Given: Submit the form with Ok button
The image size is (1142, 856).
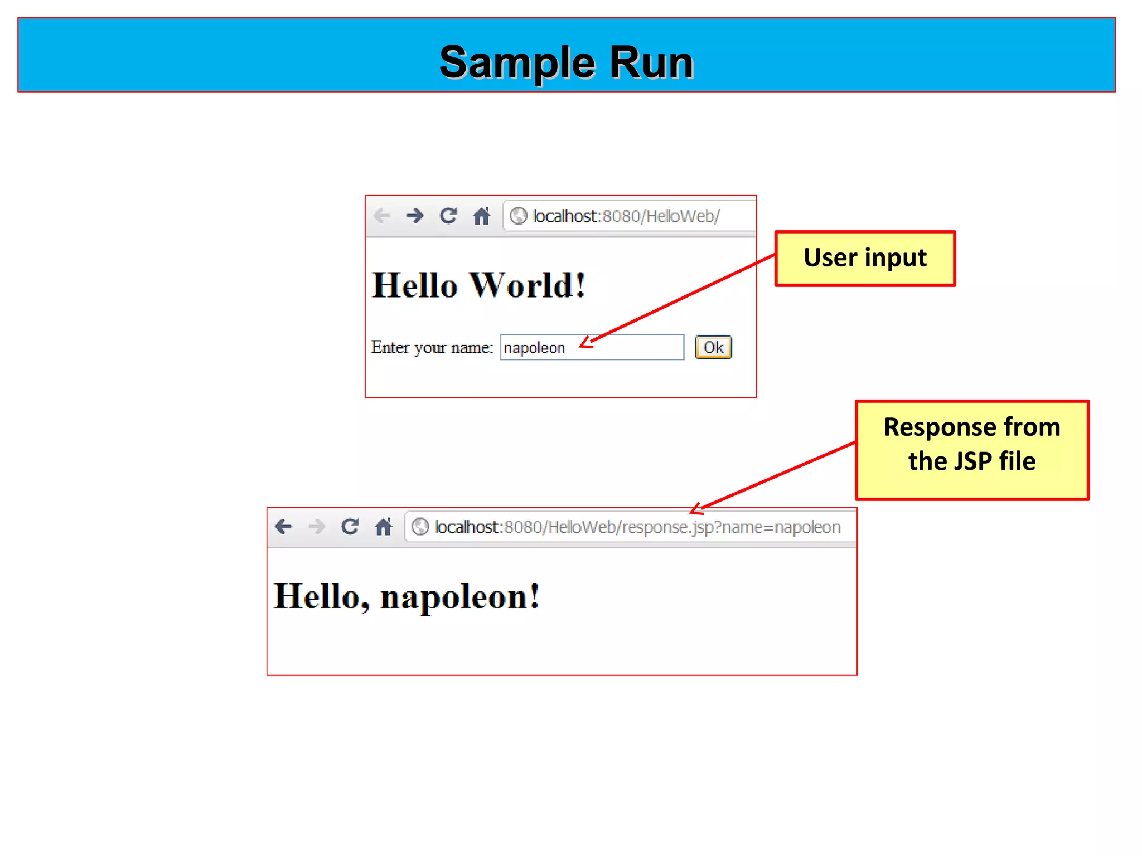Looking at the screenshot, I should [713, 347].
